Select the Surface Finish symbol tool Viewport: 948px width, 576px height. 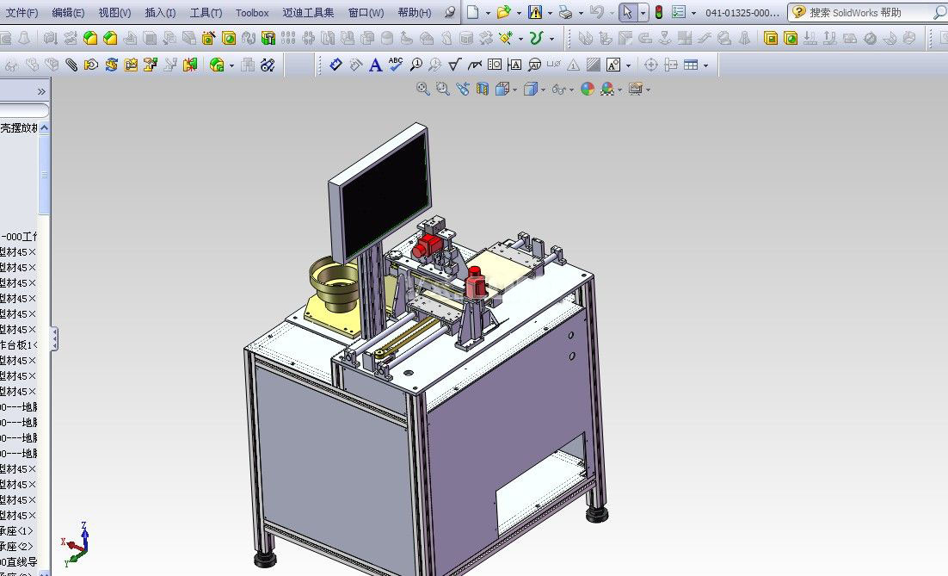[455, 65]
